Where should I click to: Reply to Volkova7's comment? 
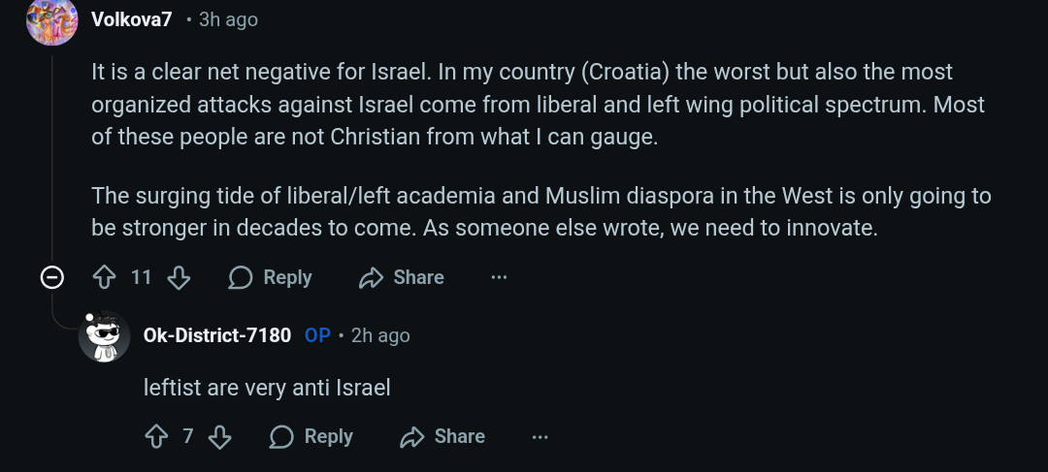[x=270, y=278]
